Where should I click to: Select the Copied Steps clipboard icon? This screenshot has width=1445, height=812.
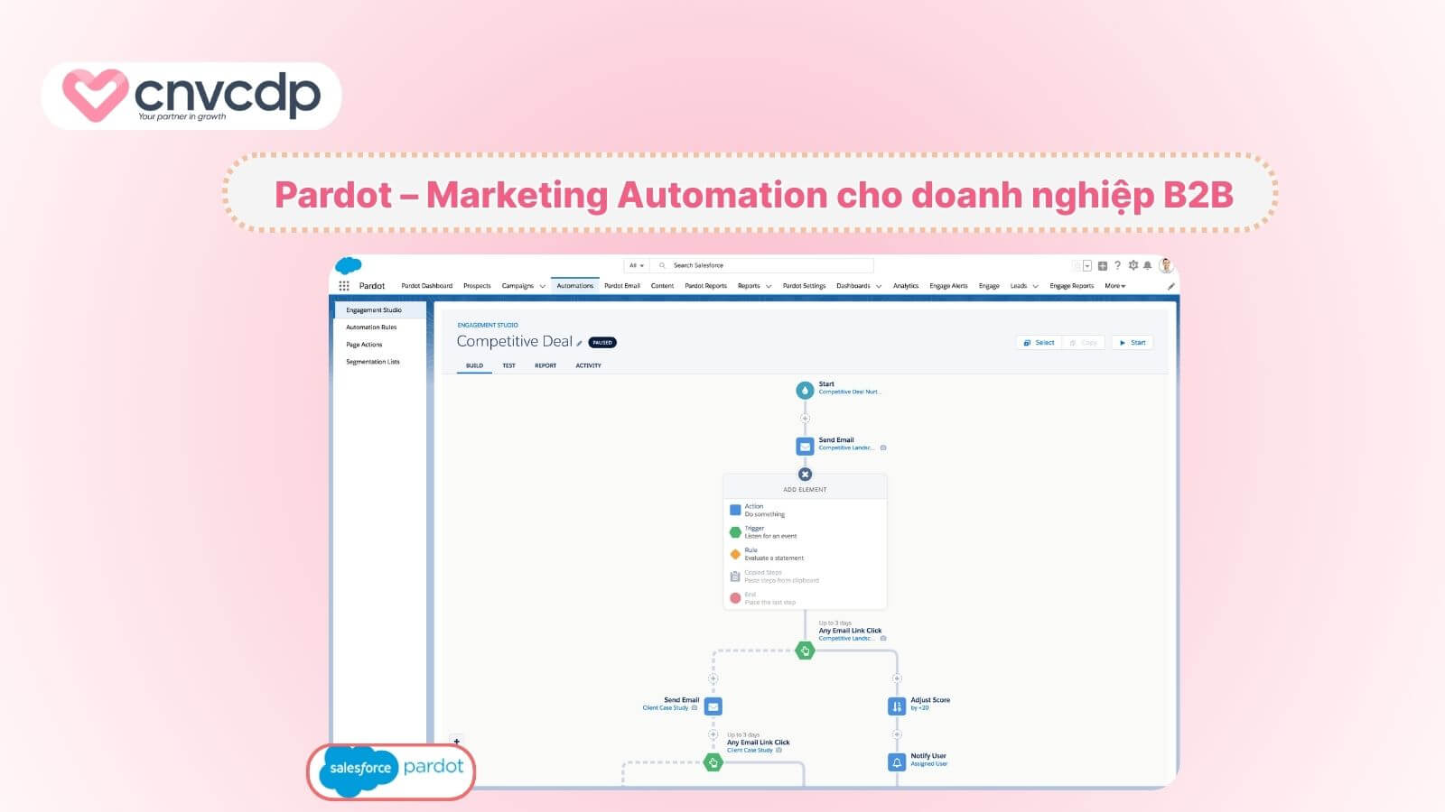(x=735, y=577)
